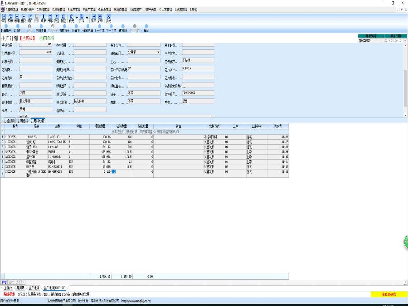Image resolution: width=408 pixels, height=306 pixels.
Task: Open the arrow beside the 打印 print icon
Action: (87, 18)
